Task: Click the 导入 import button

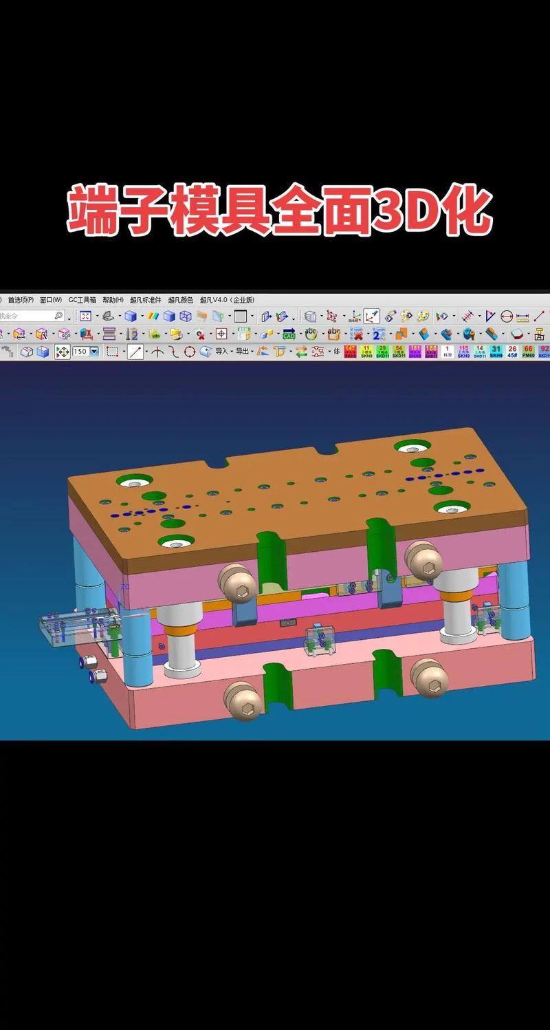Action: [x=221, y=352]
